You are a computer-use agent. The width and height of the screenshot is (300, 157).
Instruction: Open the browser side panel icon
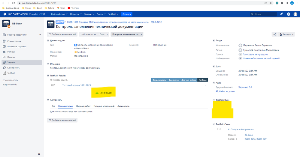click(287, 3)
